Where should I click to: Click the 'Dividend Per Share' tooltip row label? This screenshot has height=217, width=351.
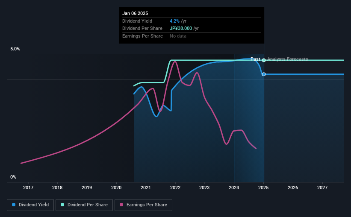142,29
